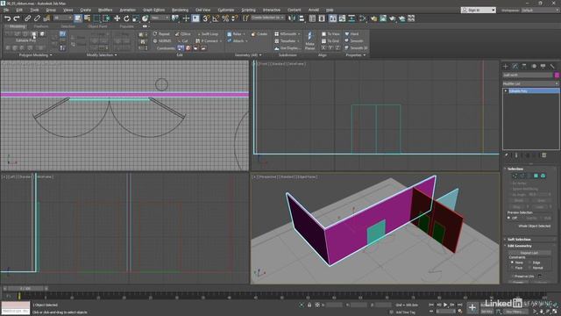The width and height of the screenshot is (561, 316).
Task: Expand the Polygon Modeling panel dropdown
Action: click(x=35, y=54)
